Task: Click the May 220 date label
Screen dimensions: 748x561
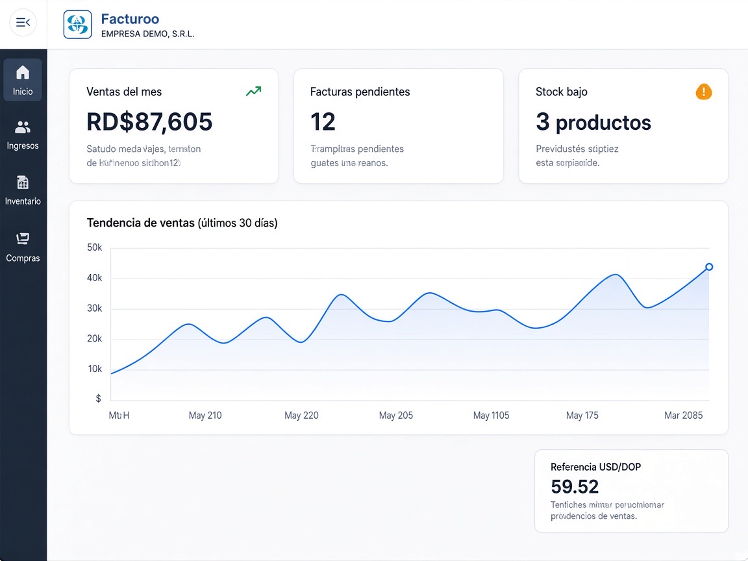Action: [x=301, y=415]
